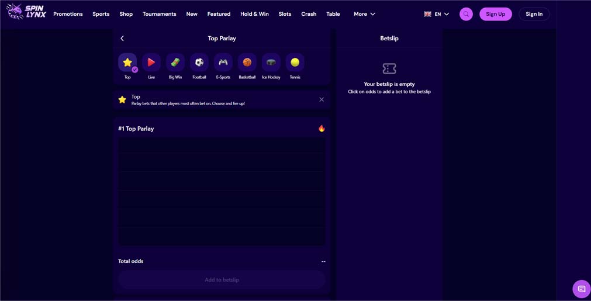Open the Hold & Win menu item
Screen dimensions: 591x301
(x=255, y=14)
